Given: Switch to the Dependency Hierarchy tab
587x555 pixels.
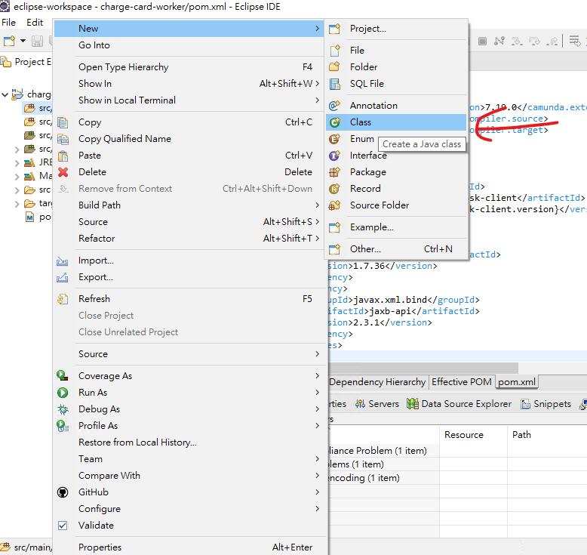Looking at the screenshot, I should 377,382.
